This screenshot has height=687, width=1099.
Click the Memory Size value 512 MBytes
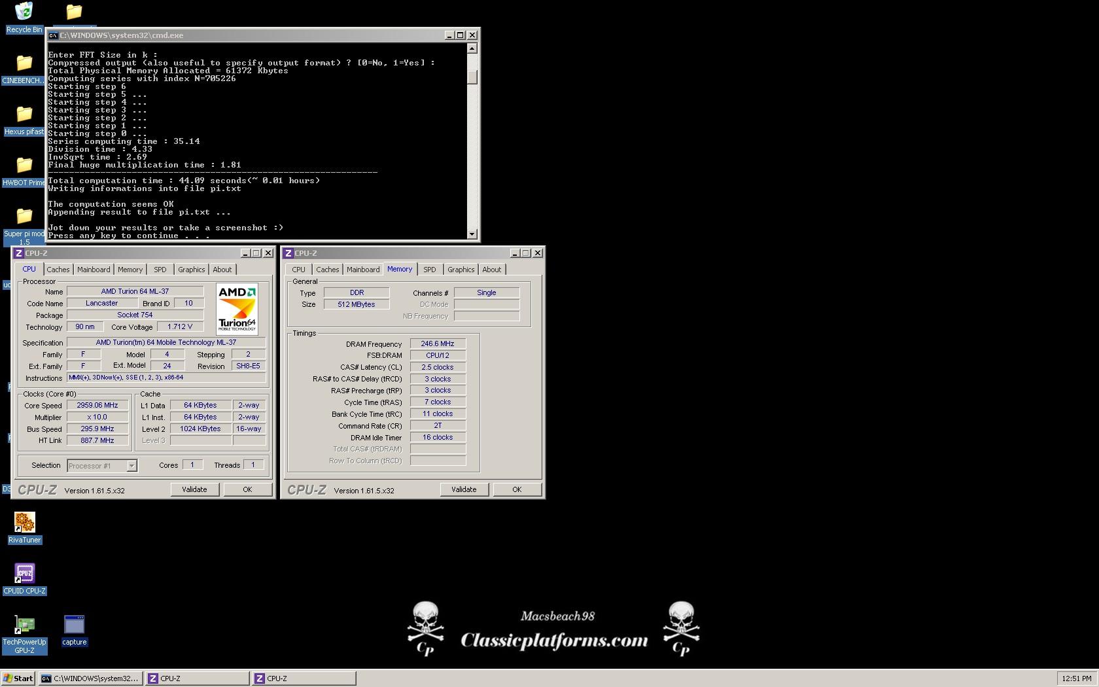[x=357, y=304]
